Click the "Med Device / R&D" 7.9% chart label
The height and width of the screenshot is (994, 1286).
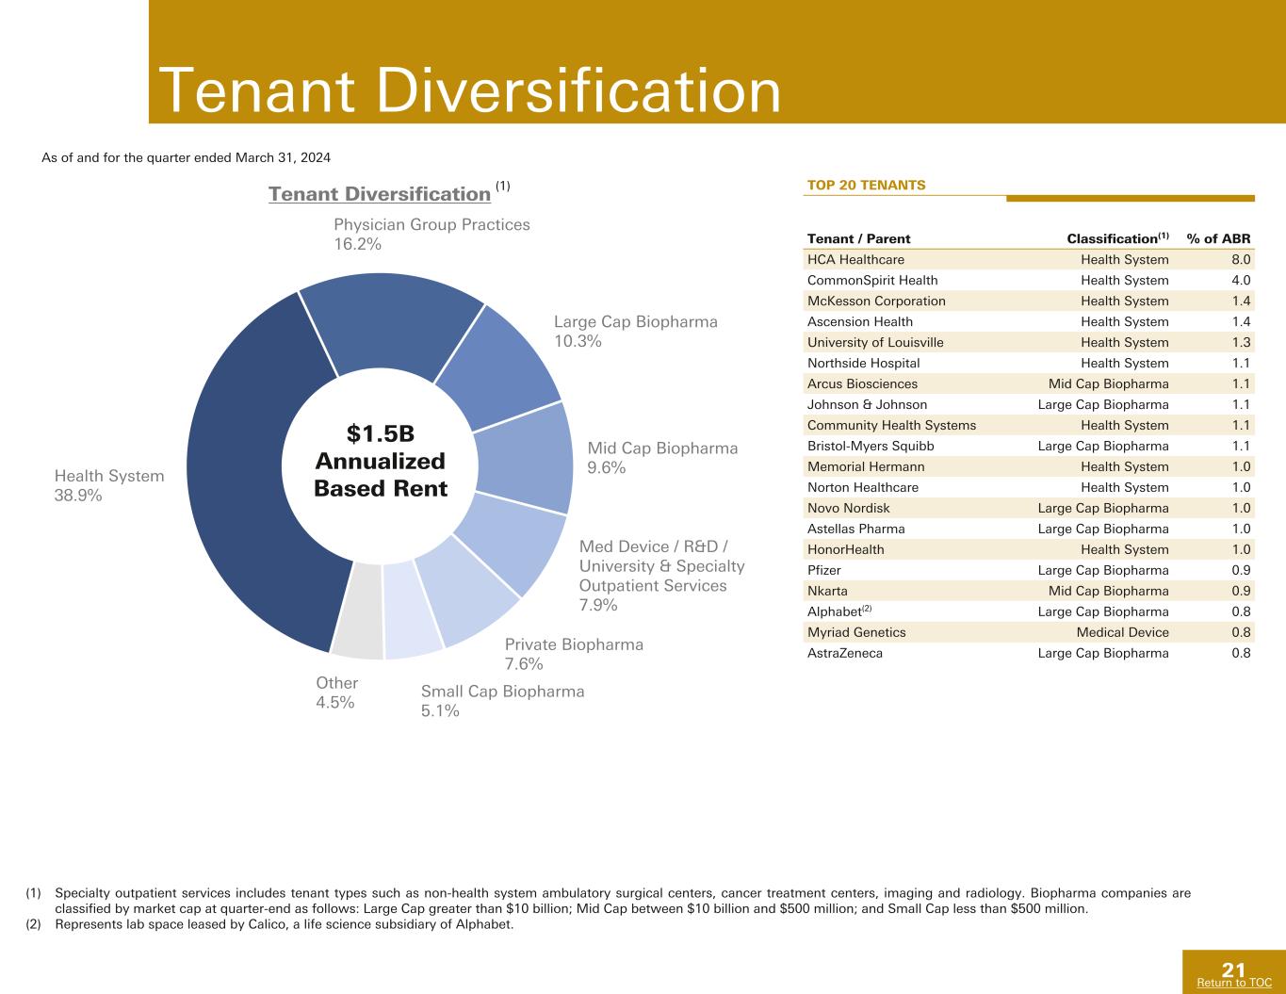click(661, 576)
